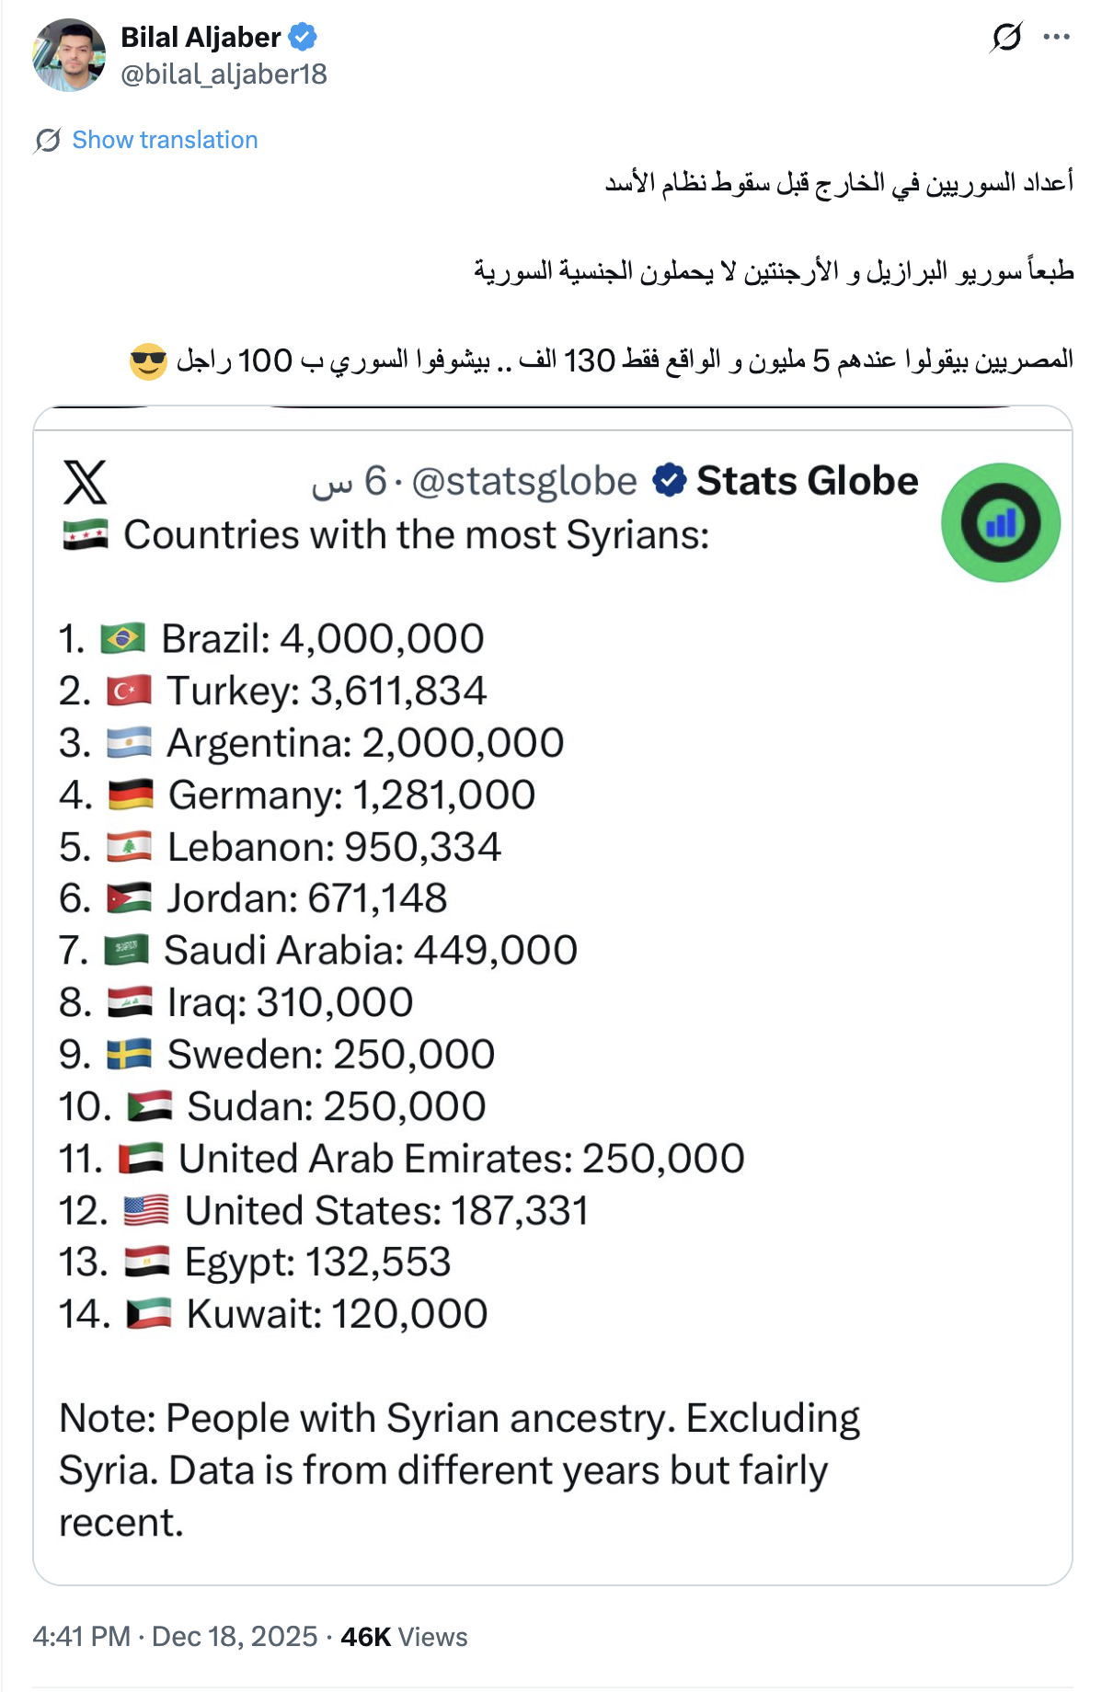Click the 46K Views count

coord(404,1637)
